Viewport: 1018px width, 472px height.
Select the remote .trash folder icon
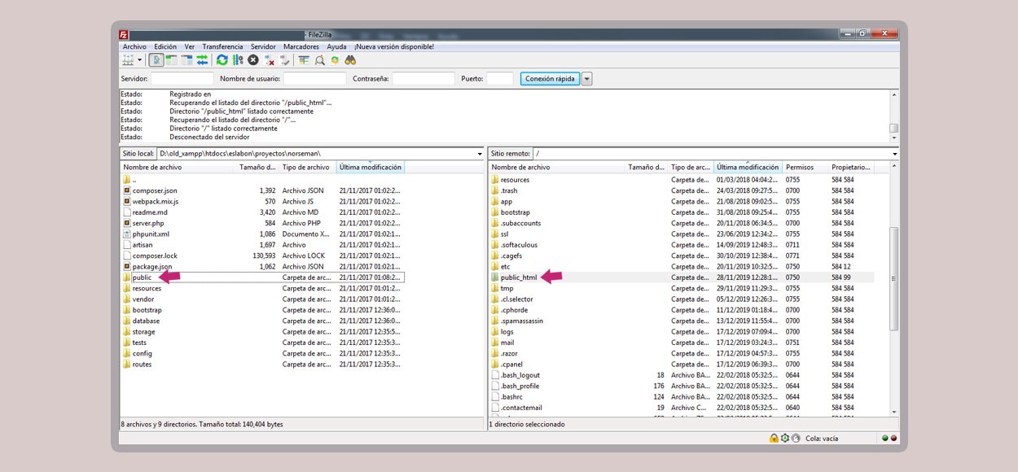pyautogui.click(x=495, y=190)
